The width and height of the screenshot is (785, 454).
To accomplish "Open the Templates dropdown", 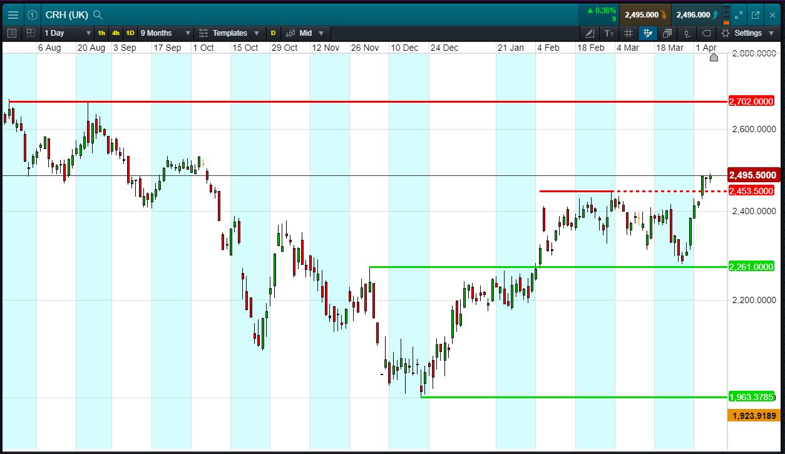I will pos(228,33).
